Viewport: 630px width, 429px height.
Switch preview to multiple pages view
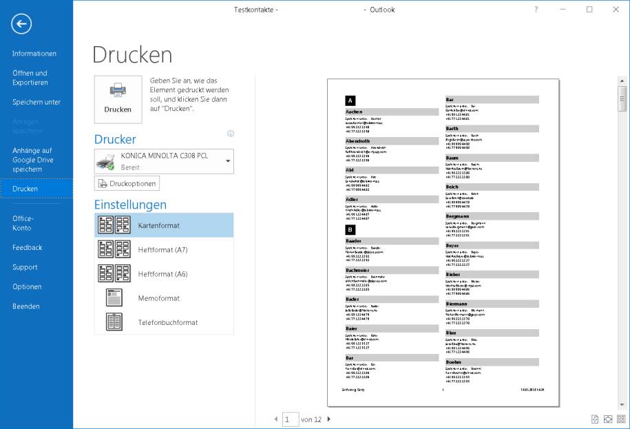coord(620,417)
